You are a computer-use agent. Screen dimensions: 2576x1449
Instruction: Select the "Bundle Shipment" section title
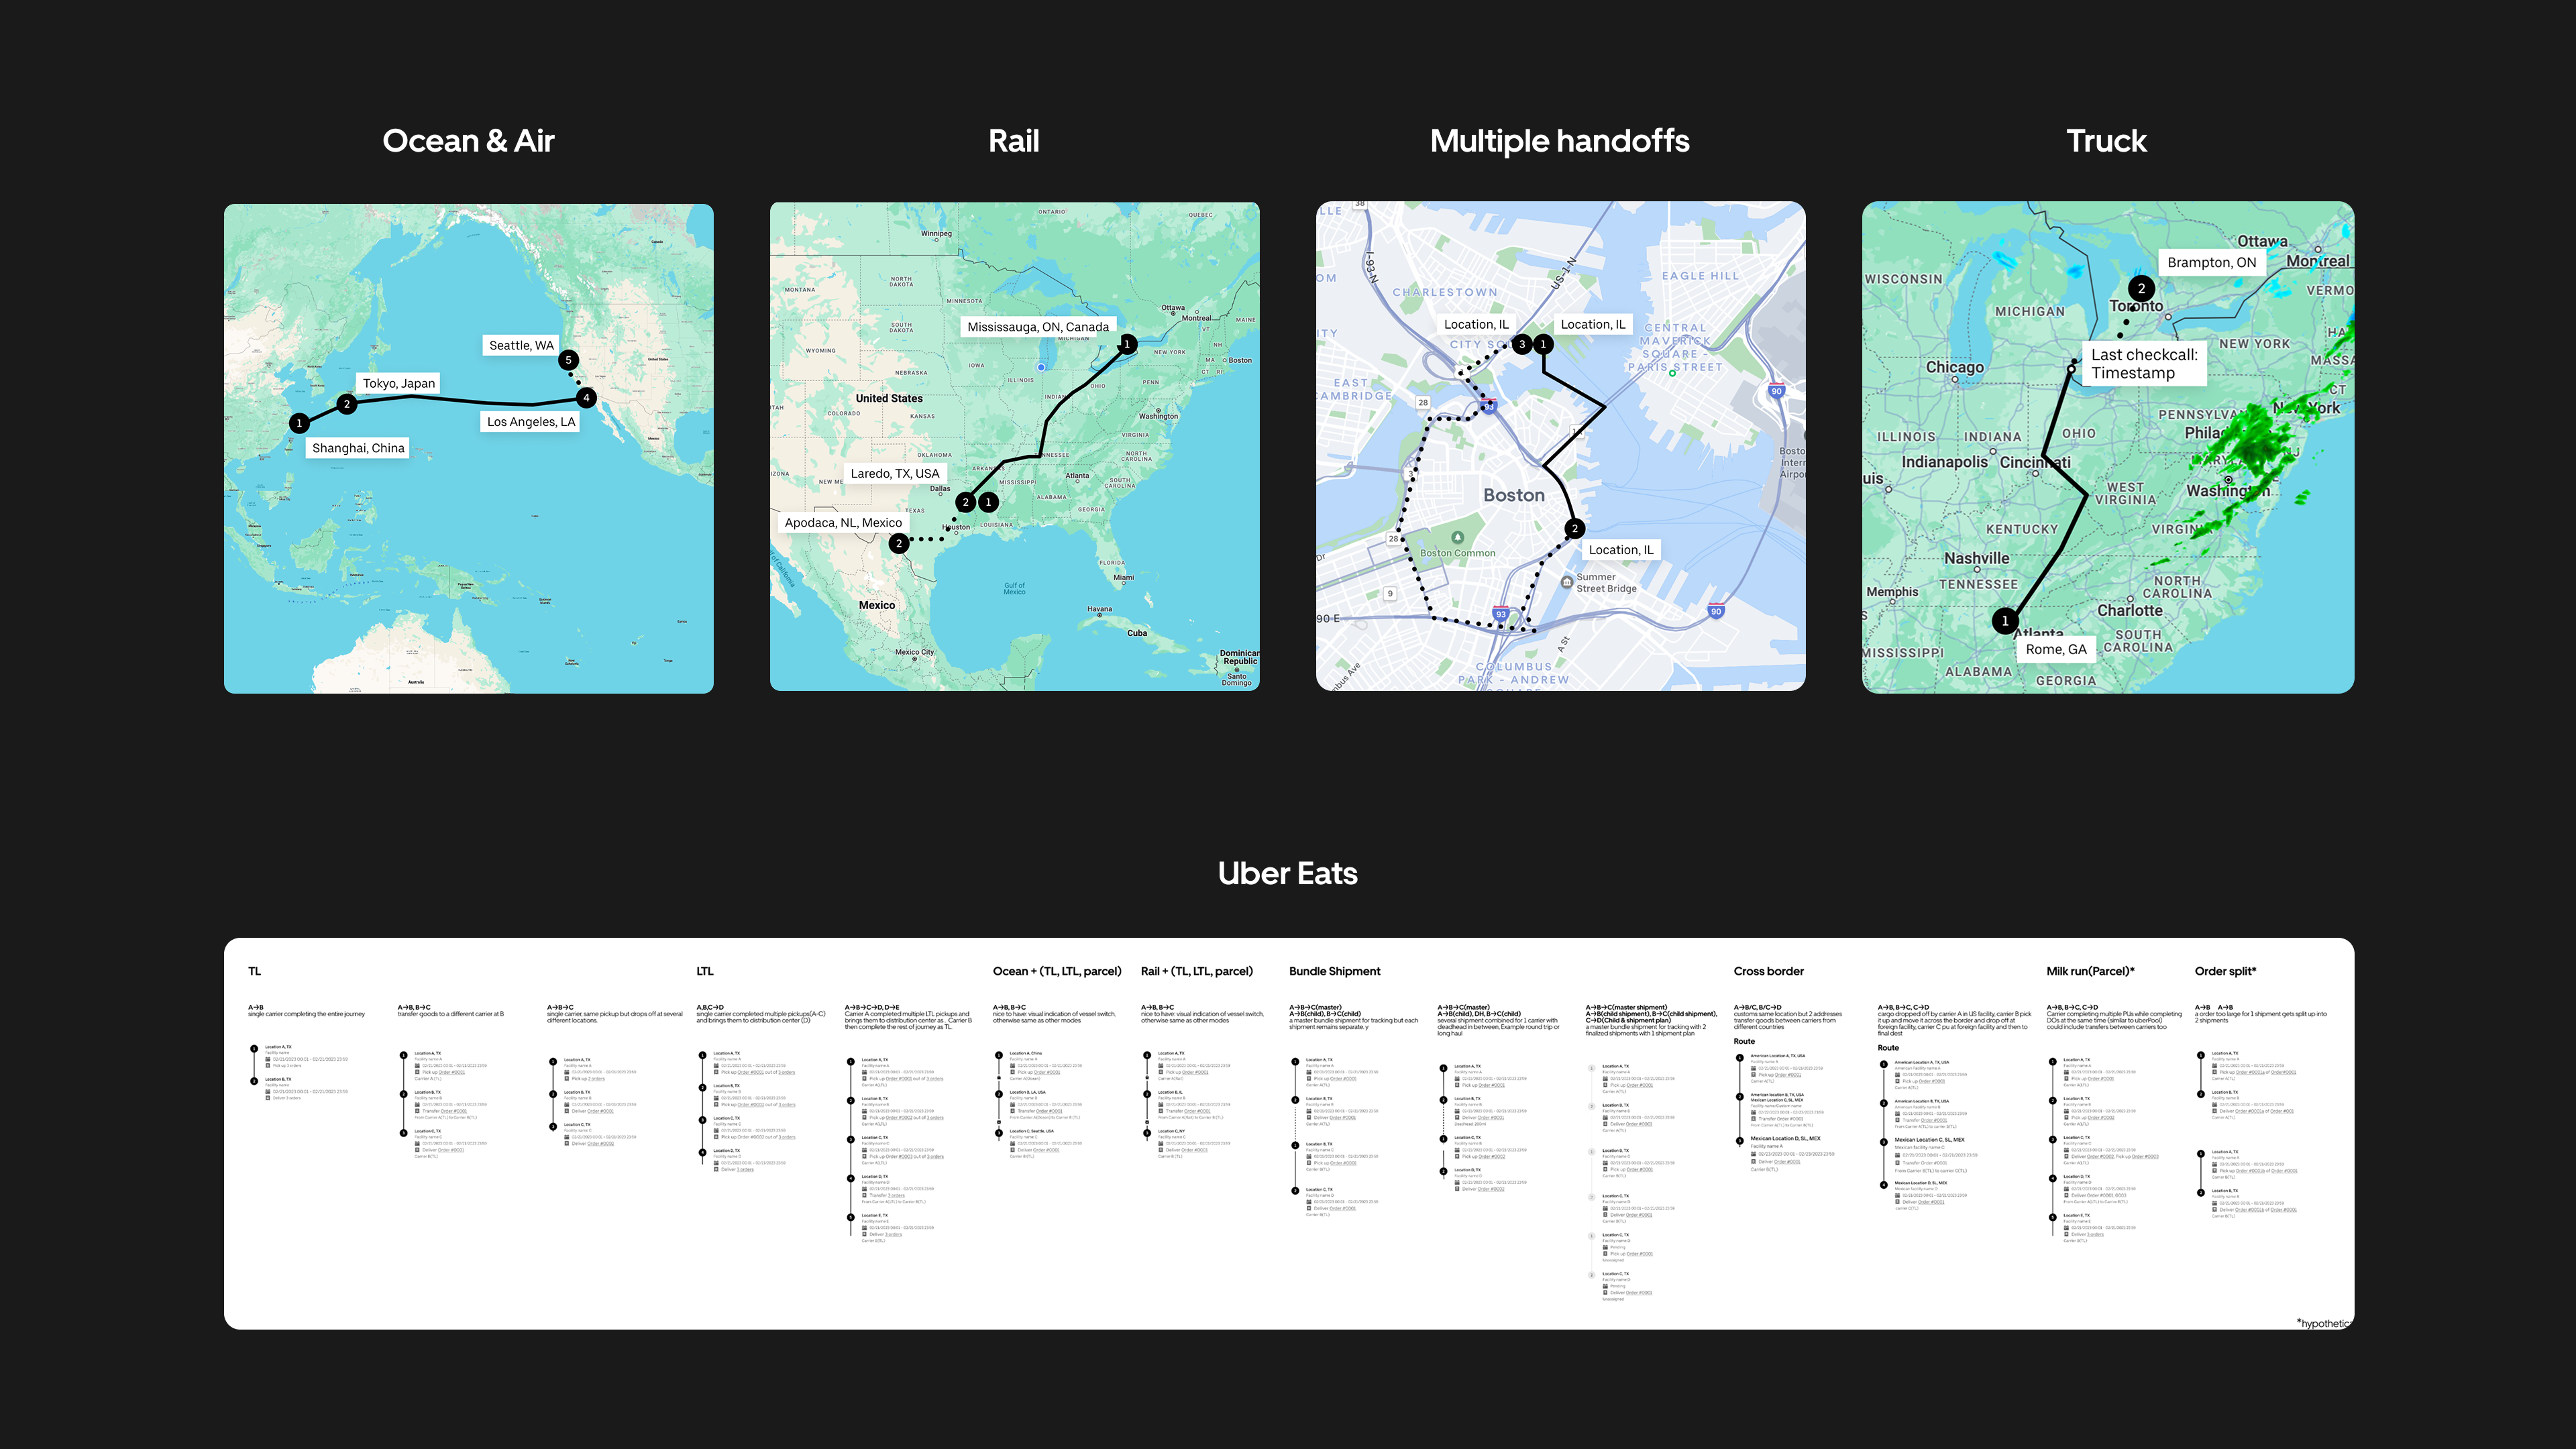[1334, 971]
